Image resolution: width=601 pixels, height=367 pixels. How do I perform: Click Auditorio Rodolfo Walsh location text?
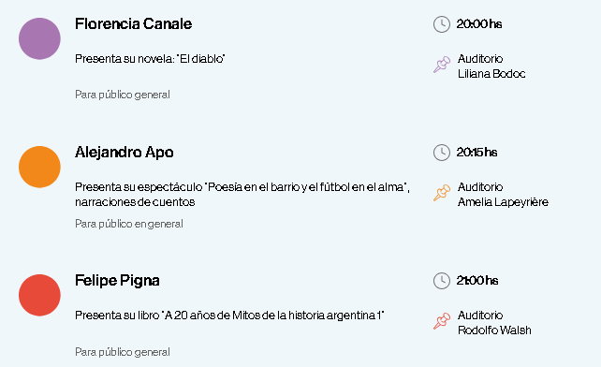[x=494, y=322]
